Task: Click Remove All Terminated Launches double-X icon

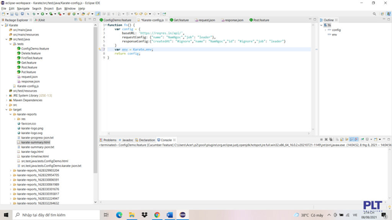Action: pyautogui.click(x=331, y=140)
